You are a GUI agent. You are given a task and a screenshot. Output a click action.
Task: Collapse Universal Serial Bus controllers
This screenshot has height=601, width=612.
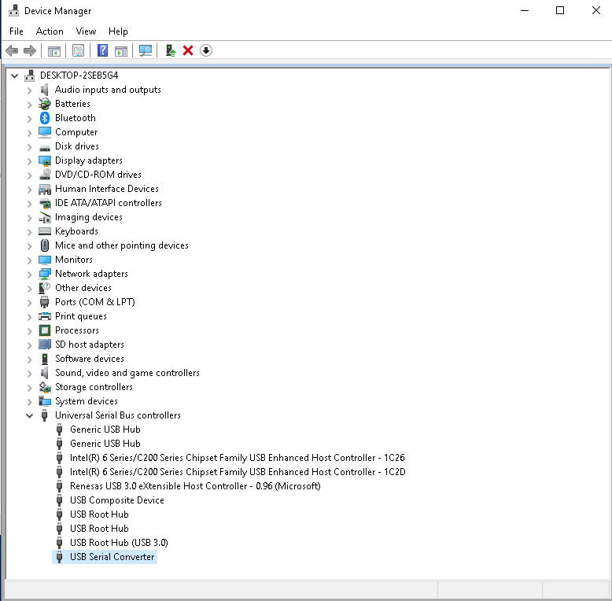click(x=29, y=415)
